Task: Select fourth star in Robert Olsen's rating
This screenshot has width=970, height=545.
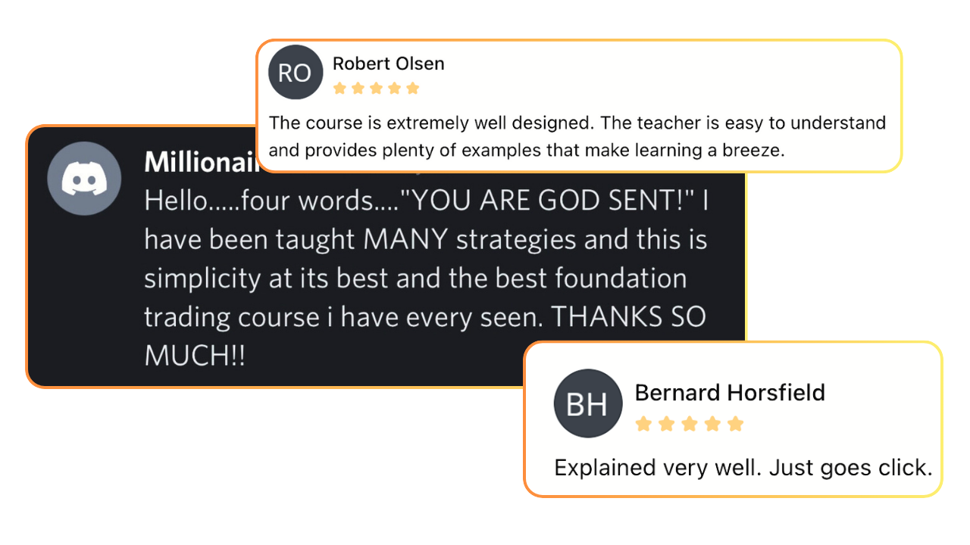Action: coord(394,89)
